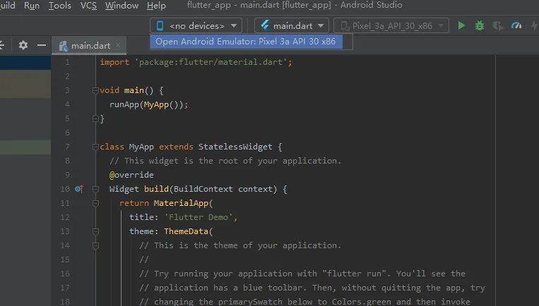Image resolution: width=539 pixels, height=306 pixels.
Task: Click the 'Try running your application' comment line
Action: (x=302, y=274)
